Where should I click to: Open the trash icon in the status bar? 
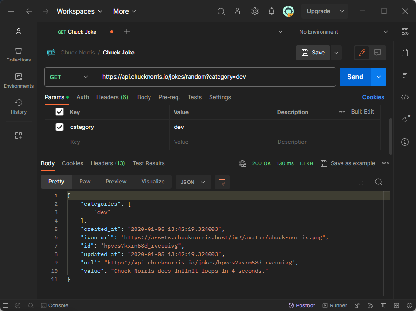coord(383,305)
